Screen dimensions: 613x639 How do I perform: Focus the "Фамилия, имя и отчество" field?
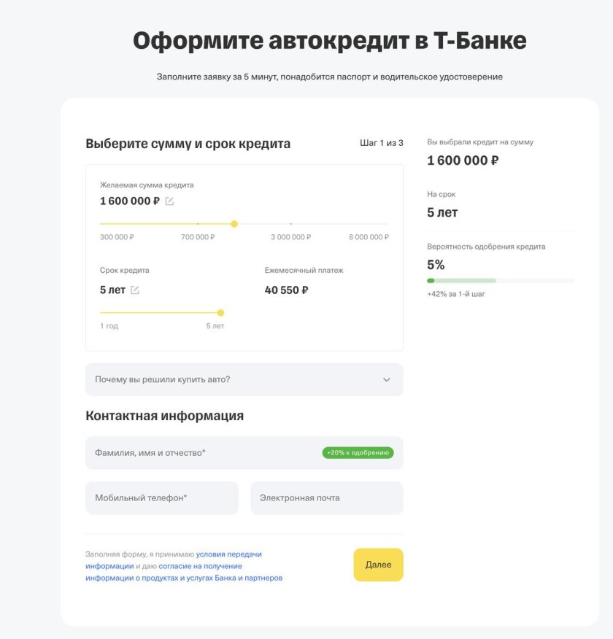click(204, 453)
